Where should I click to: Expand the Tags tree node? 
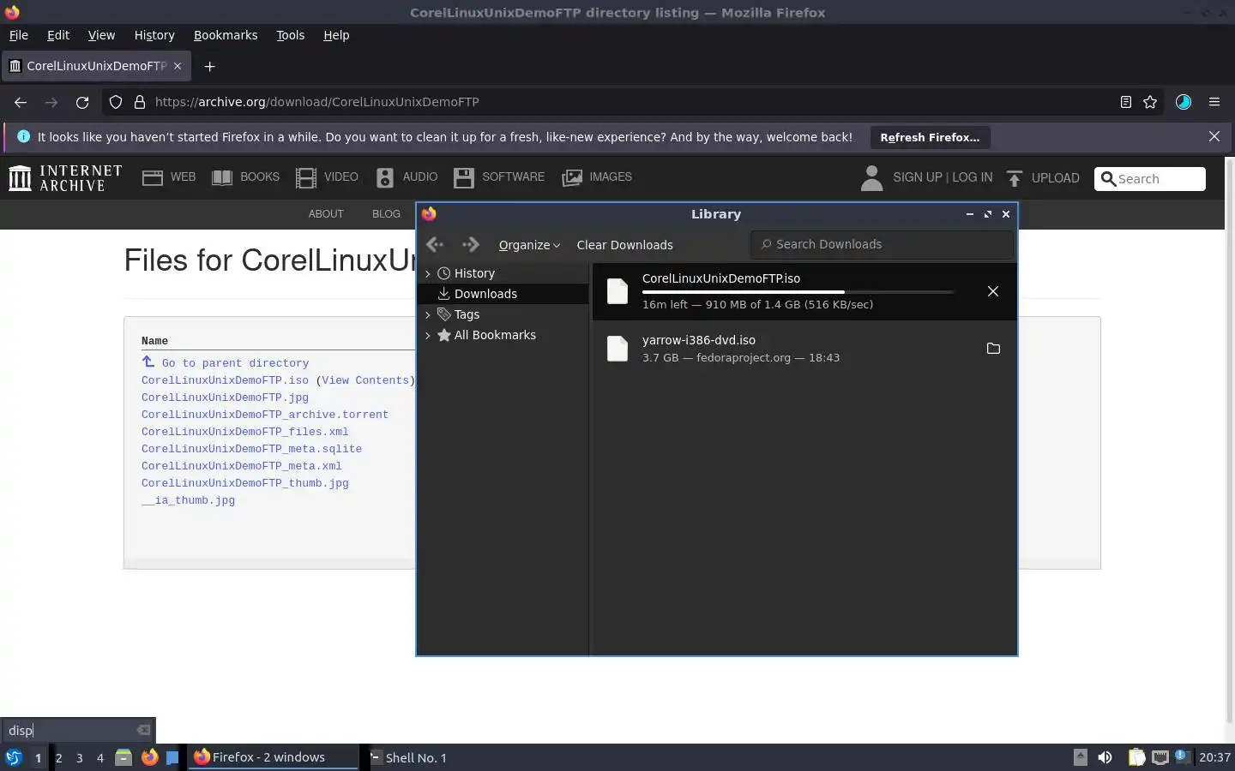point(428,314)
